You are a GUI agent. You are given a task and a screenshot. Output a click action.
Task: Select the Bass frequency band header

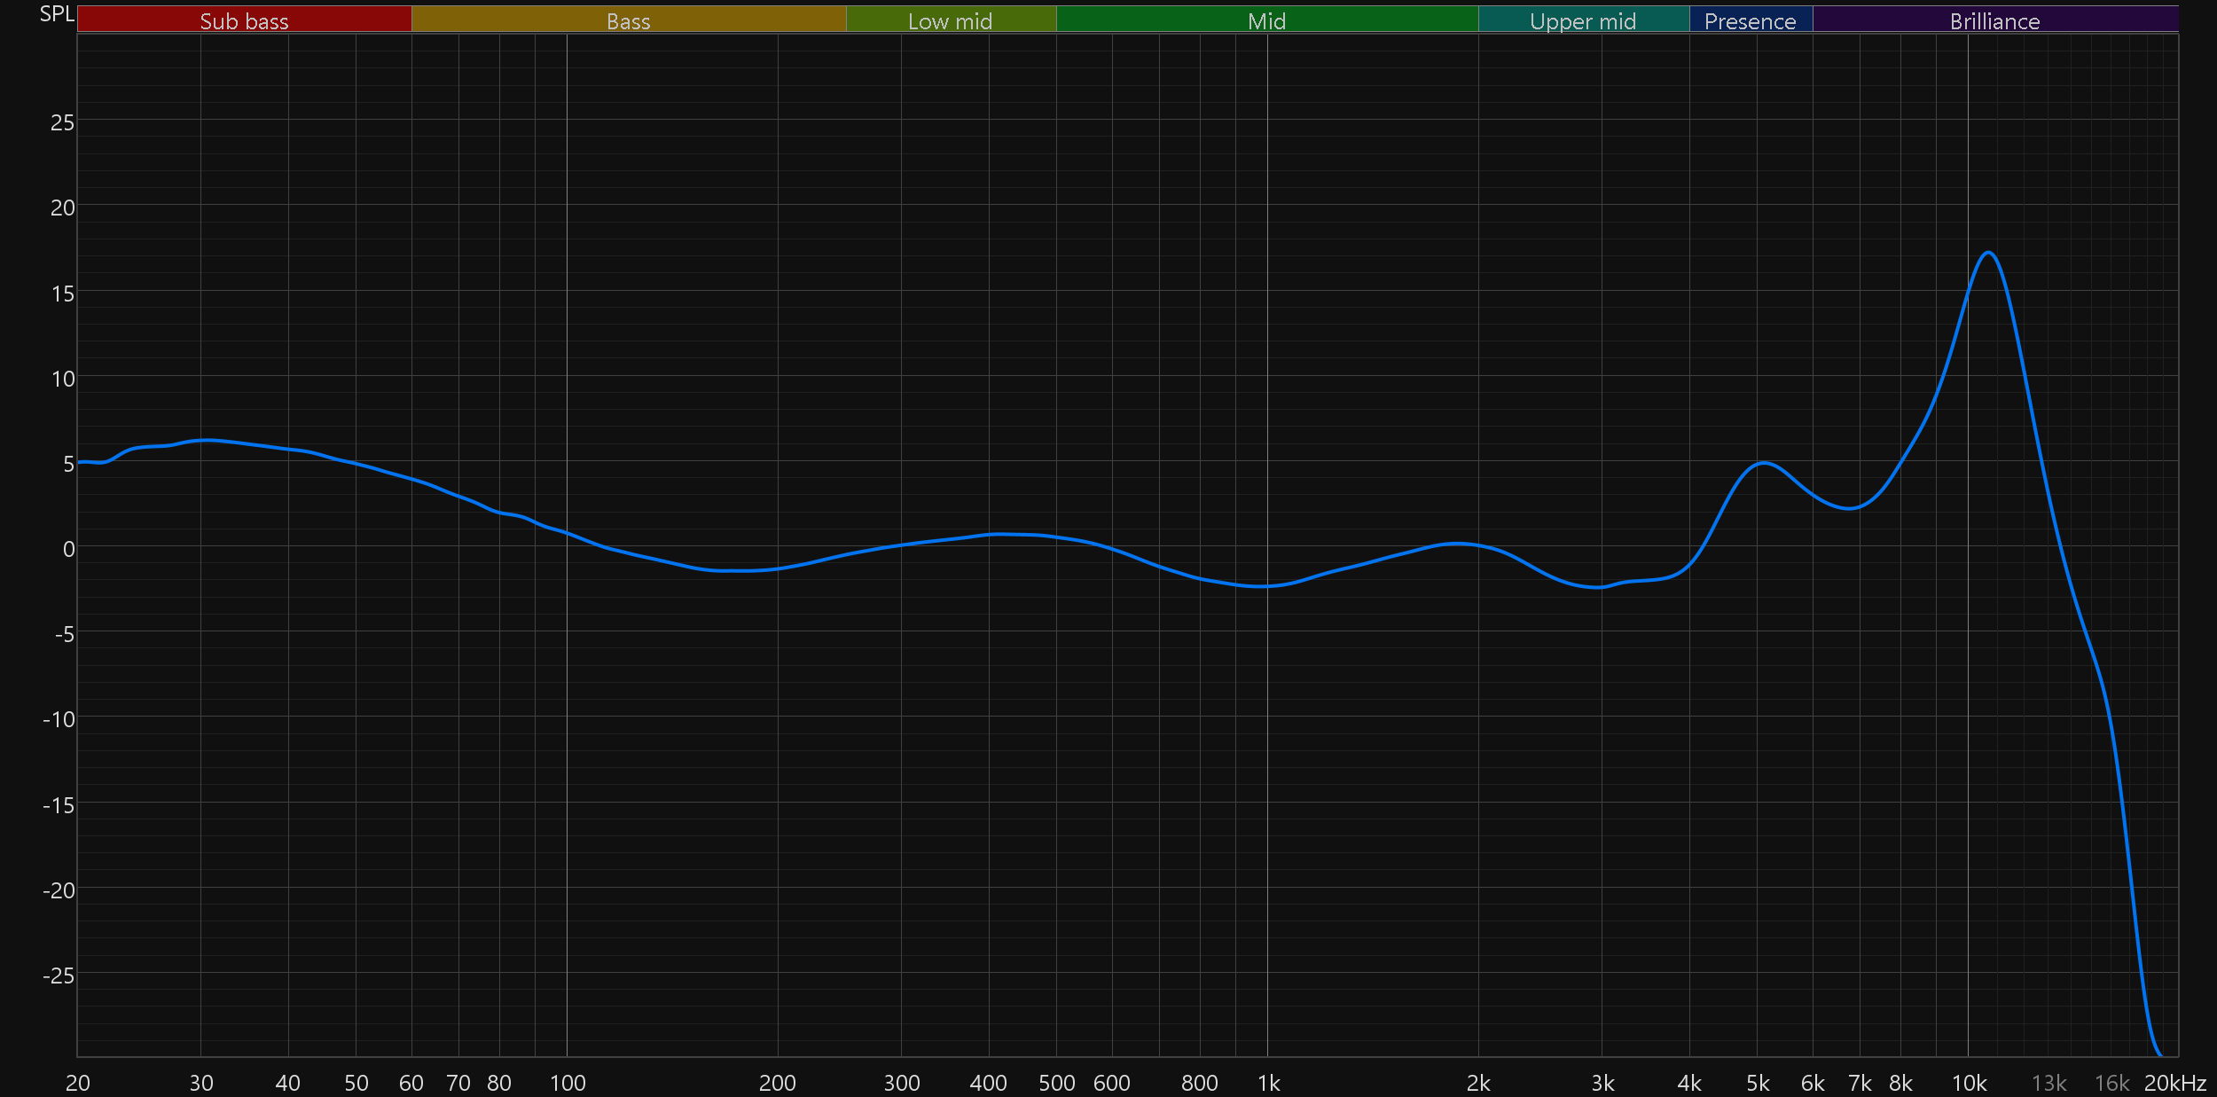(628, 20)
